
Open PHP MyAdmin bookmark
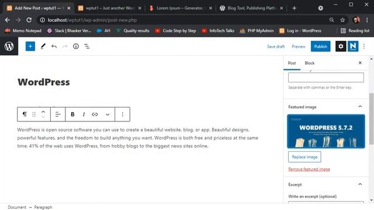[x=257, y=30]
